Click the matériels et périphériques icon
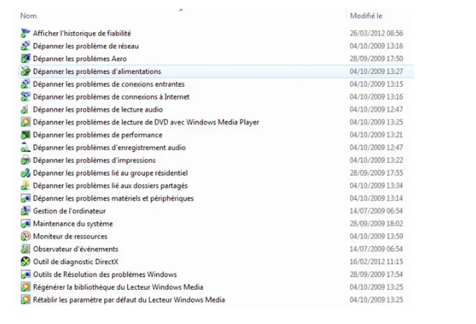476x324 pixels. pyautogui.click(x=25, y=198)
